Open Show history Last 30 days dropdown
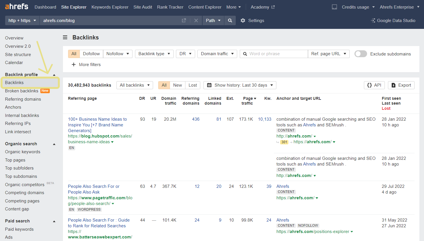The height and width of the screenshot is (241, 424). pyautogui.click(x=240, y=85)
